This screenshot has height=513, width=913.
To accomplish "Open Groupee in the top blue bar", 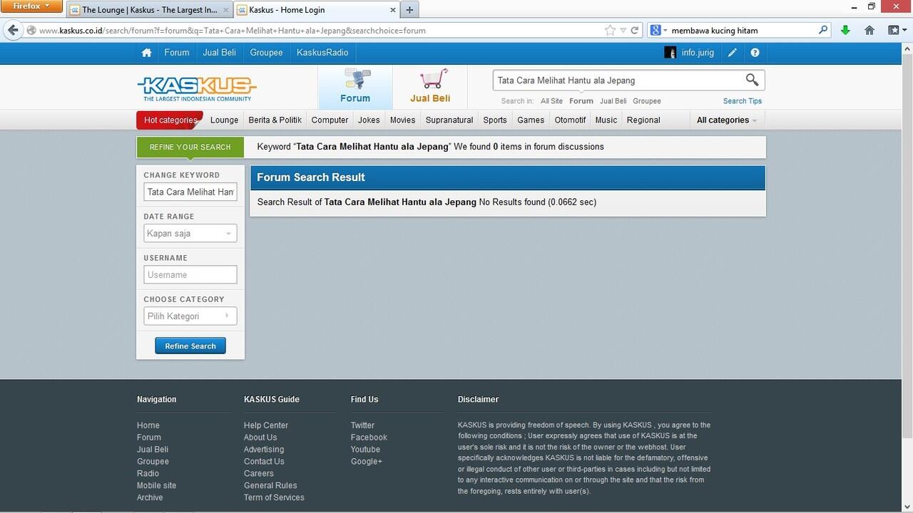I will tap(266, 53).
